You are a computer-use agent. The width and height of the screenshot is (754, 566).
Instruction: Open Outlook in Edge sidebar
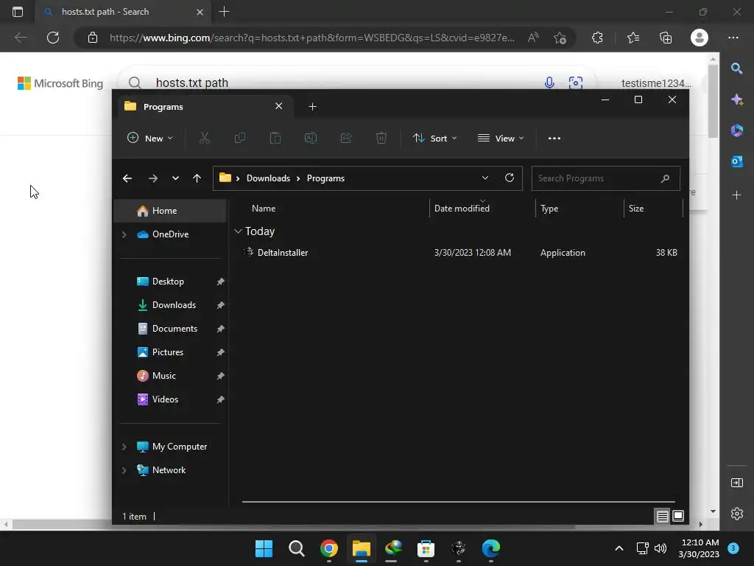coord(736,161)
